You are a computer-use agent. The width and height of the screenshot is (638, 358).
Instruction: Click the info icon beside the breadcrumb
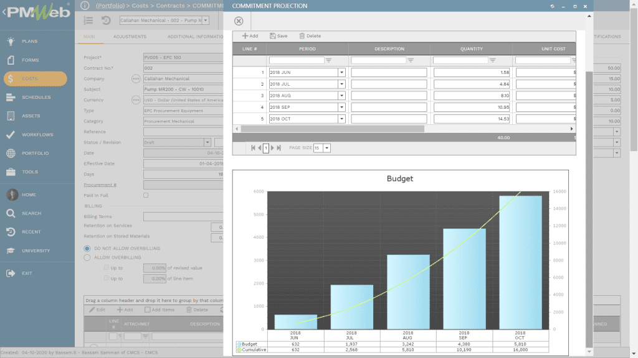(85, 6)
